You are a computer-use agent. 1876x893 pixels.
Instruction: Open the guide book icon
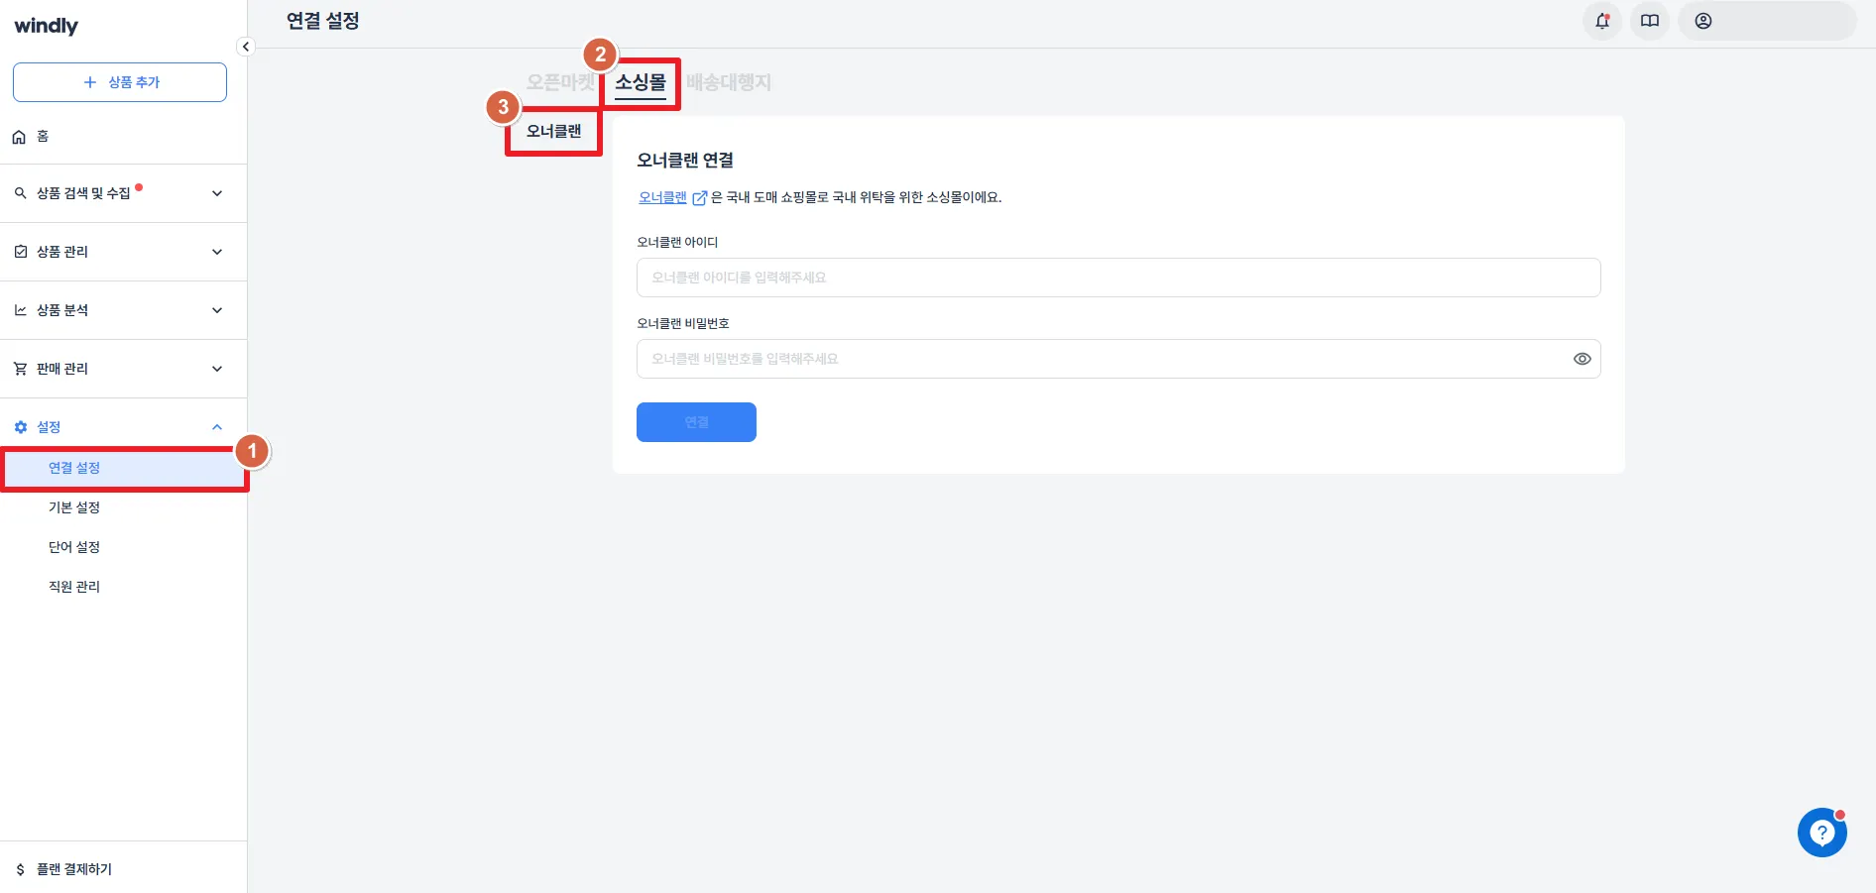(1650, 21)
